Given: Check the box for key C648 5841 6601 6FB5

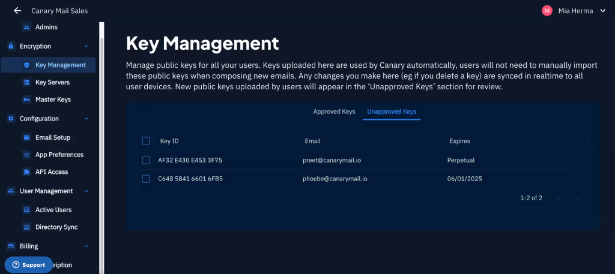Looking at the screenshot, I should 146,179.
